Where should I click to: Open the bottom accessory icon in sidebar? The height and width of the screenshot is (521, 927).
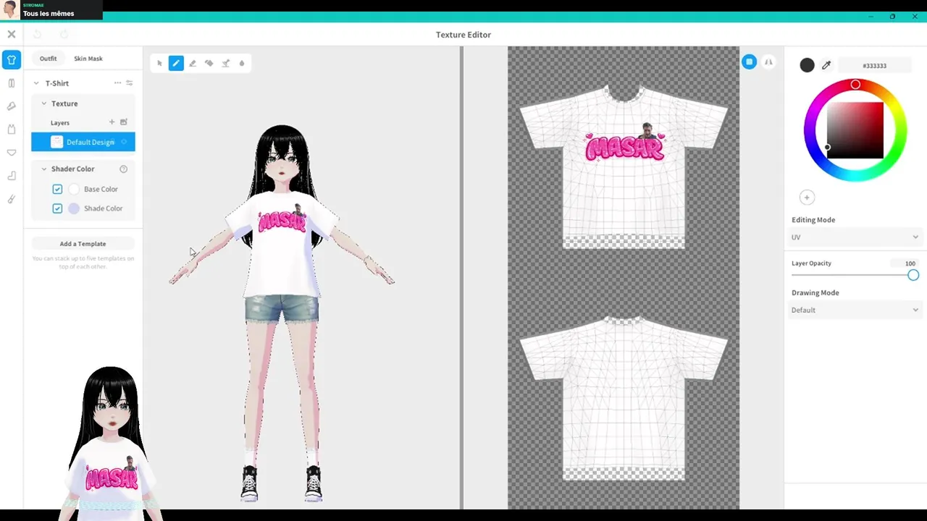pos(12,199)
